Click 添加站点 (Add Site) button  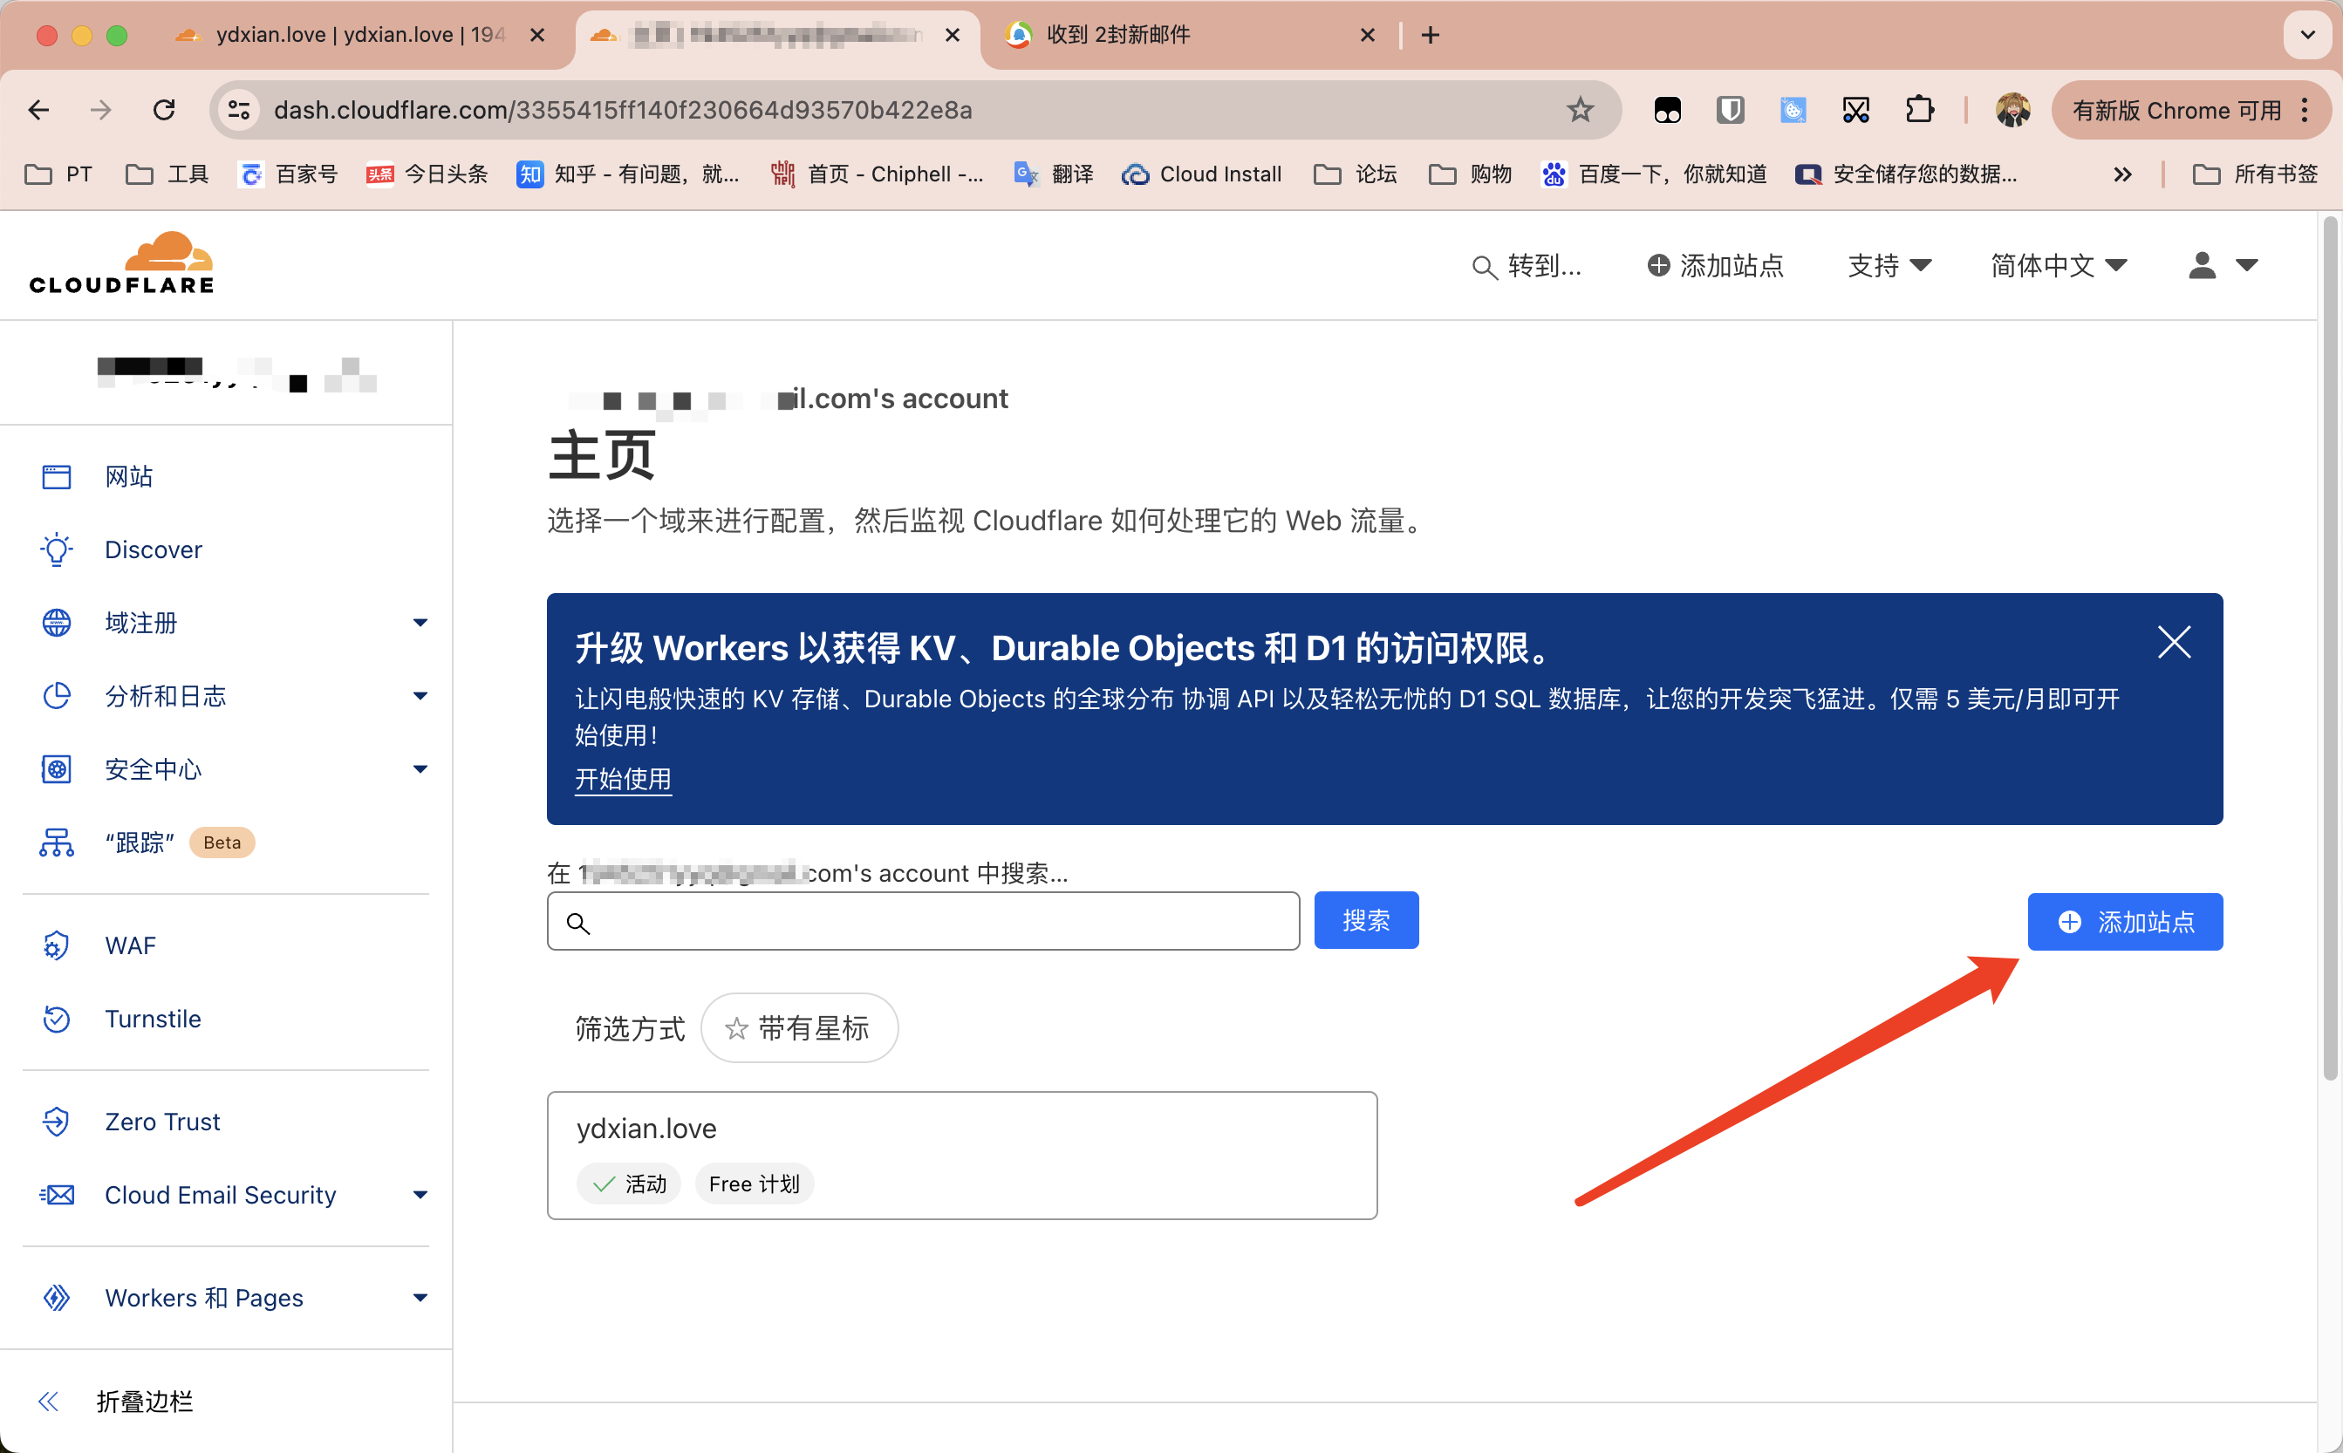pos(2126,921)
